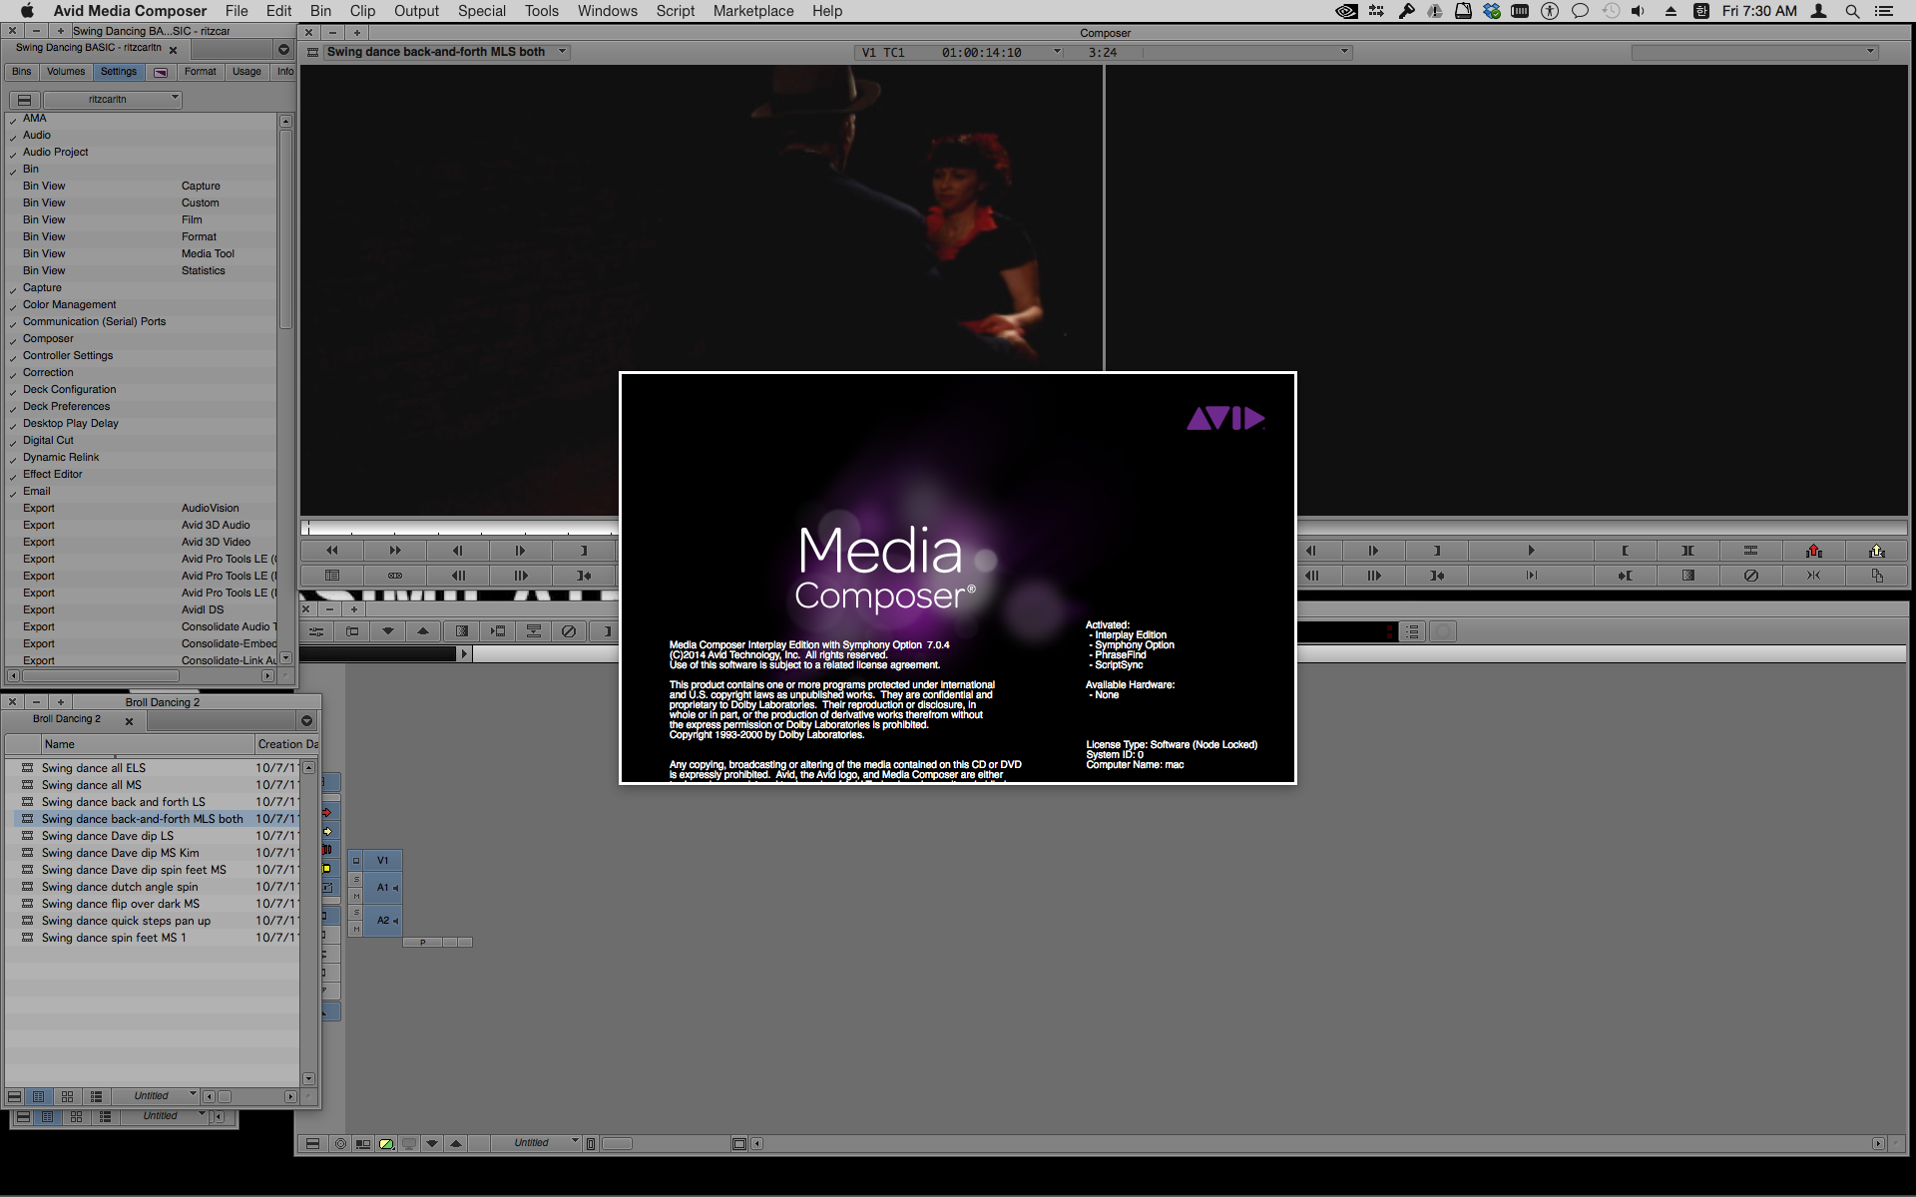Toggle mute on track A2
1916x1197 pixels.
click(x=356, y=930)
